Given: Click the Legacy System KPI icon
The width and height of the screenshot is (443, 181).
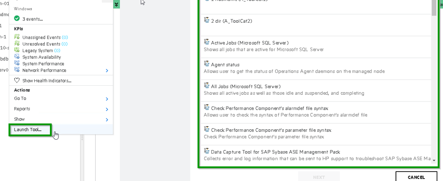Looking at the screenshot, I should 17,50.
